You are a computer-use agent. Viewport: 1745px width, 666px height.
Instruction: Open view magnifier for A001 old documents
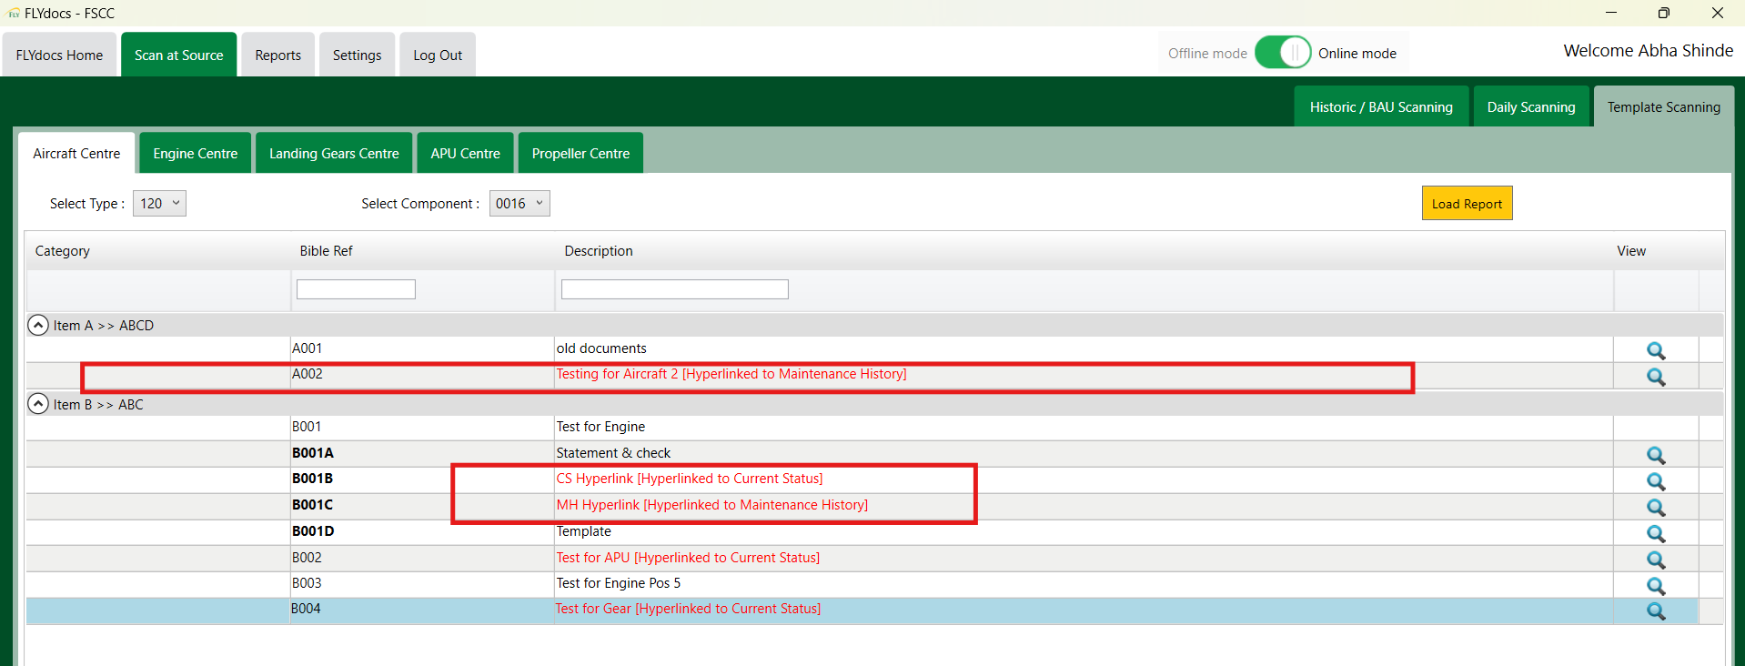pos(1656,350)
